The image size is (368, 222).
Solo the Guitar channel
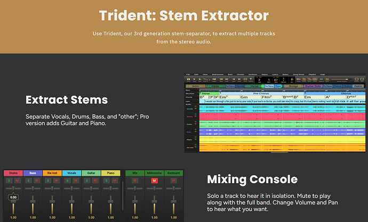point(87,180)
